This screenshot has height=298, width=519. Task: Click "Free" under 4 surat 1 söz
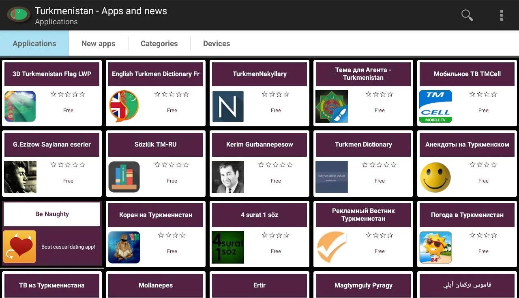point(276,251)
